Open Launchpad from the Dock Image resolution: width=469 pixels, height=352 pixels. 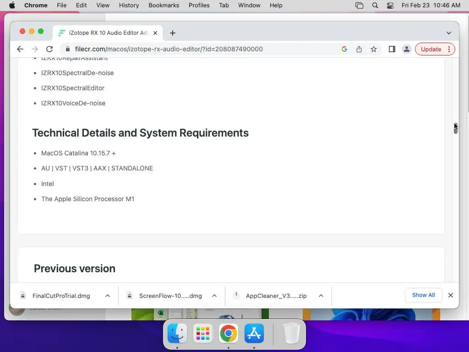click(203, 333)
